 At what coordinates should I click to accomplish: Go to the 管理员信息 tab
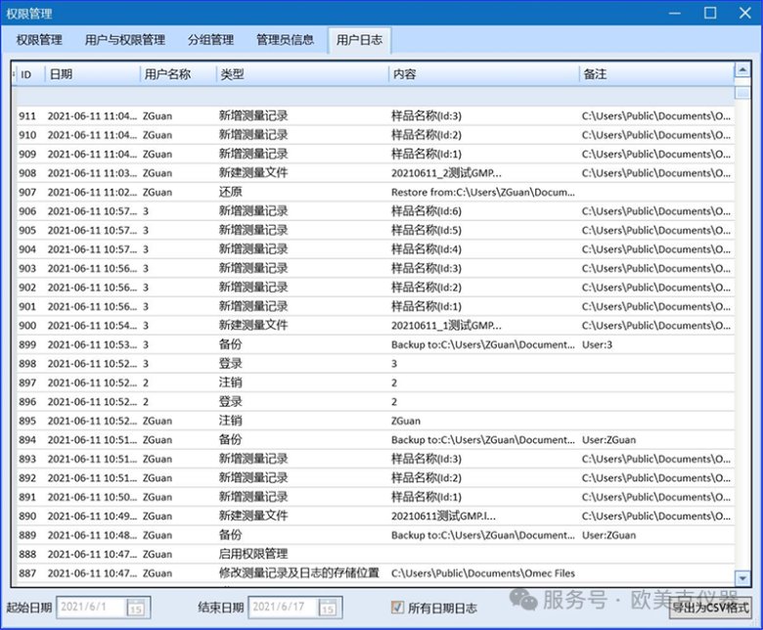pos(285,40)
